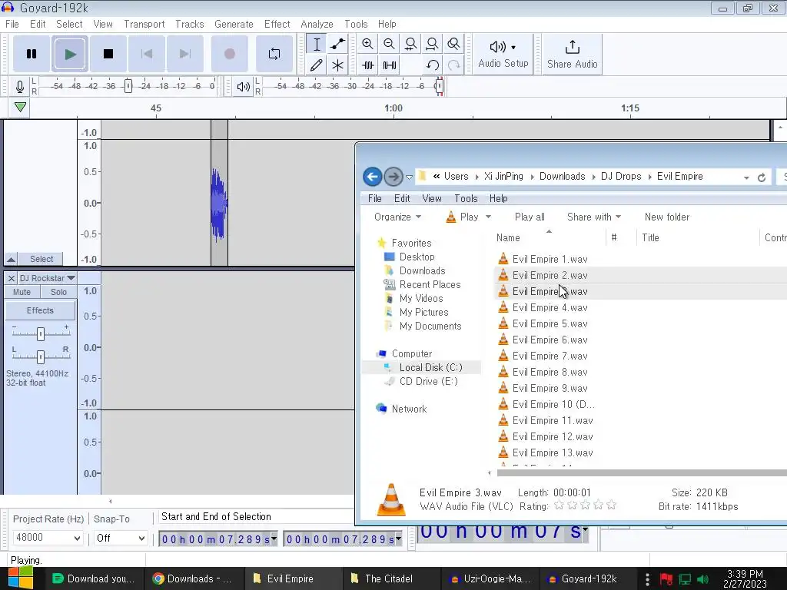Select the Multi-tool asterisk icon

[x=338, y=65]
